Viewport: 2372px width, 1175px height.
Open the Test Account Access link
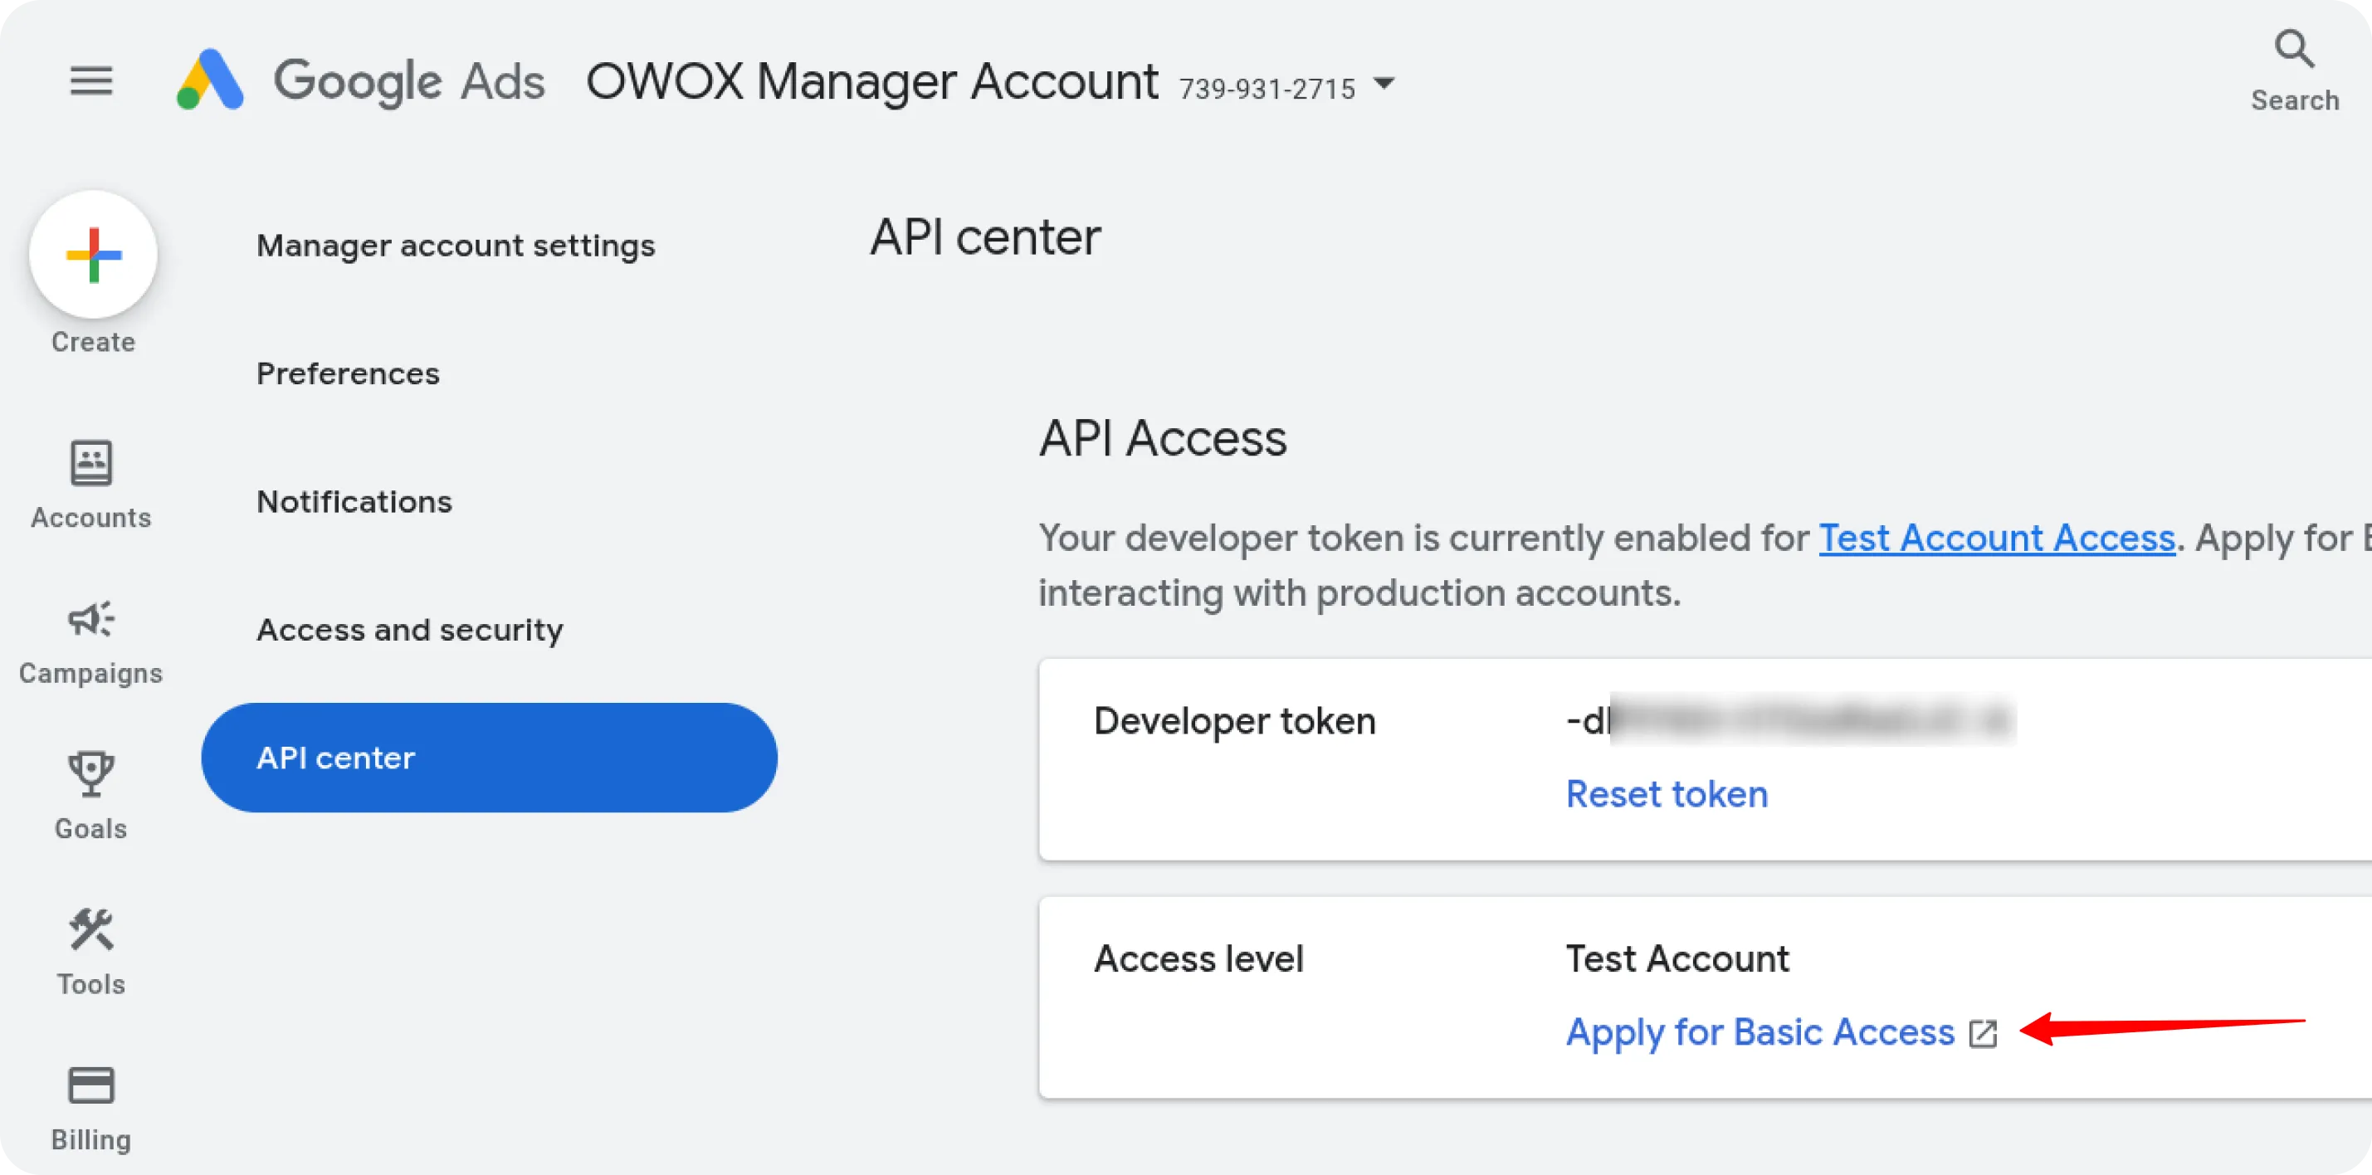[x=1997, y=538]
